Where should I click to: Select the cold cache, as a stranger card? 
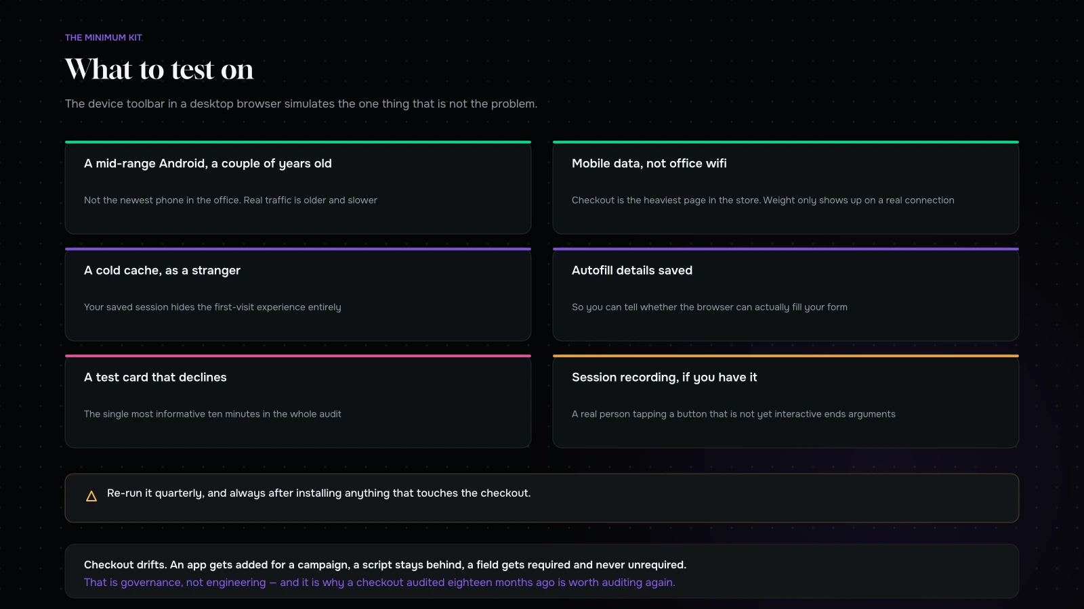pos(298,294)
